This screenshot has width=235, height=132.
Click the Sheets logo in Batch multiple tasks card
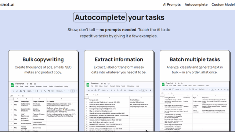click(x=163, y=84)
